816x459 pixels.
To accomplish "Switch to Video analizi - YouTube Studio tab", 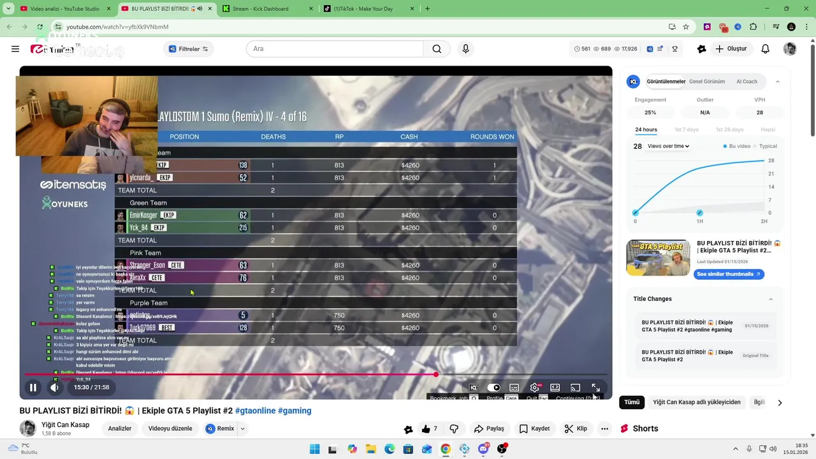I will (x=65, y=9).
